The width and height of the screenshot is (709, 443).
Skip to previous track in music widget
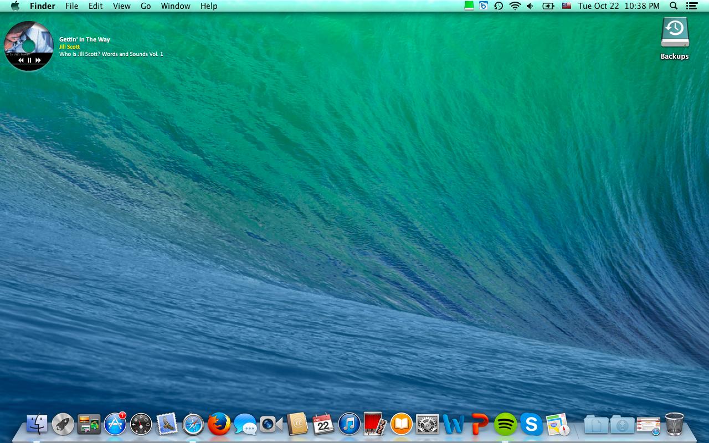[21, 60]
